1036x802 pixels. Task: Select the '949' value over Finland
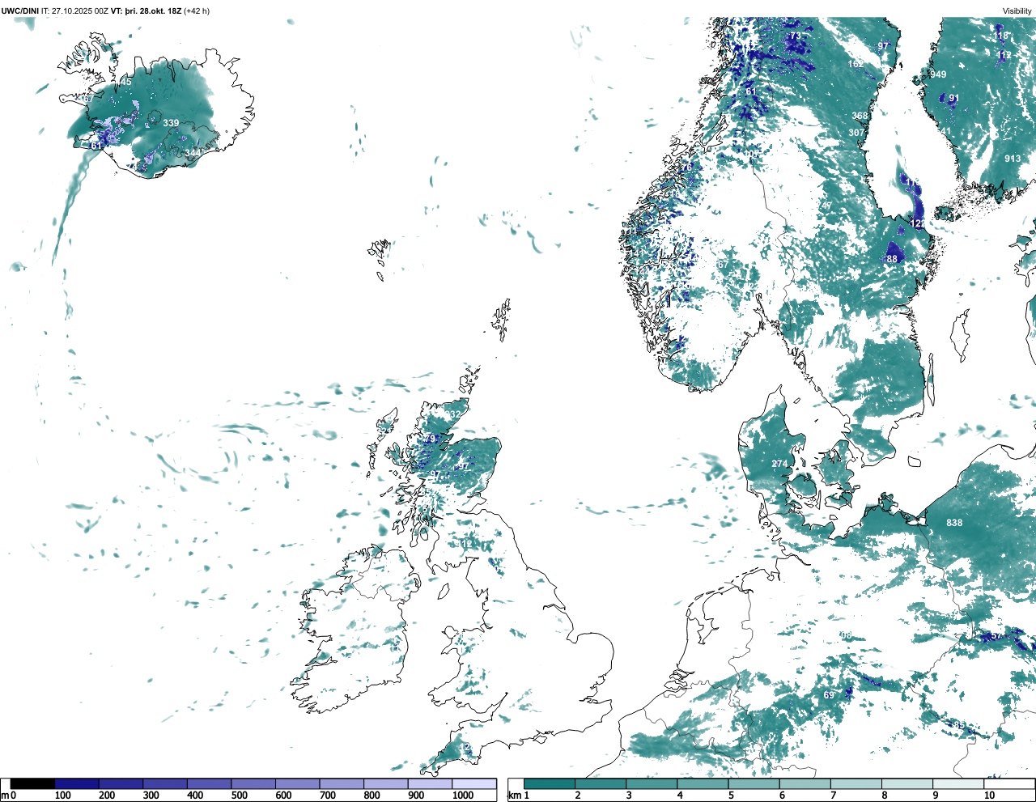tap(938, 74)
